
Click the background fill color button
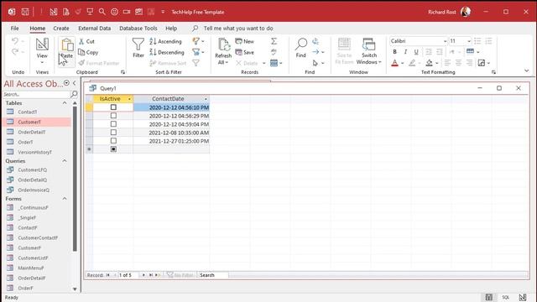[x=429, y=63]
